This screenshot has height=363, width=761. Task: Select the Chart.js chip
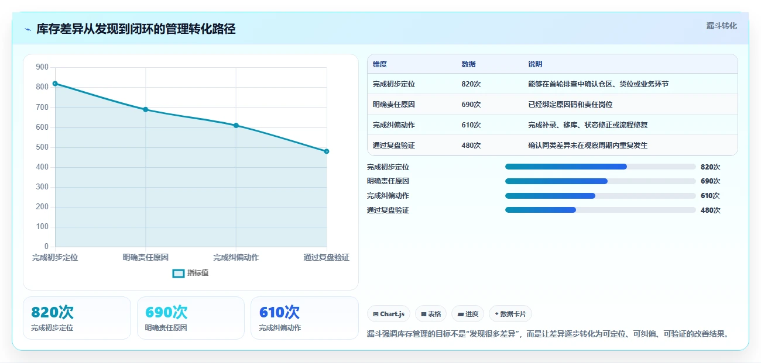click(x=389, y=314)
